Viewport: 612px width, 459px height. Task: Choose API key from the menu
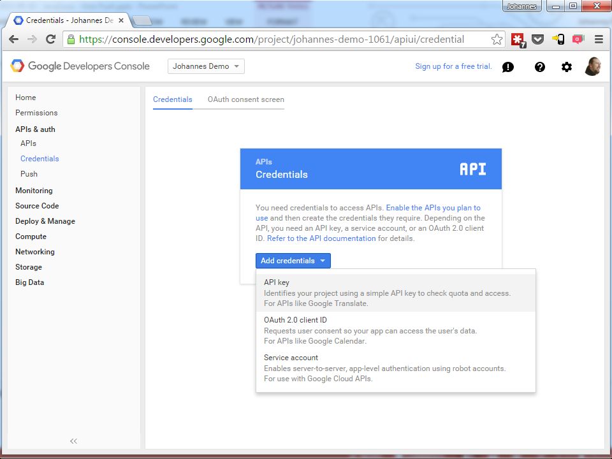pyautogui.click(x=396, y=293)
